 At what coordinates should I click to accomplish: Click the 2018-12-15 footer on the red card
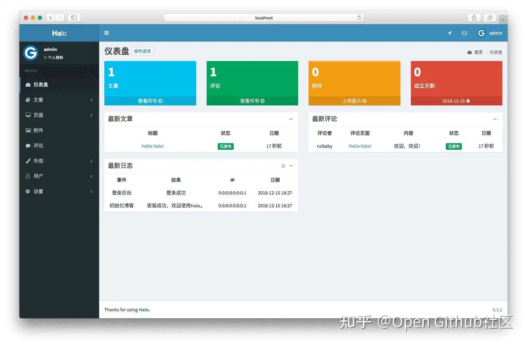click(456, 101)
